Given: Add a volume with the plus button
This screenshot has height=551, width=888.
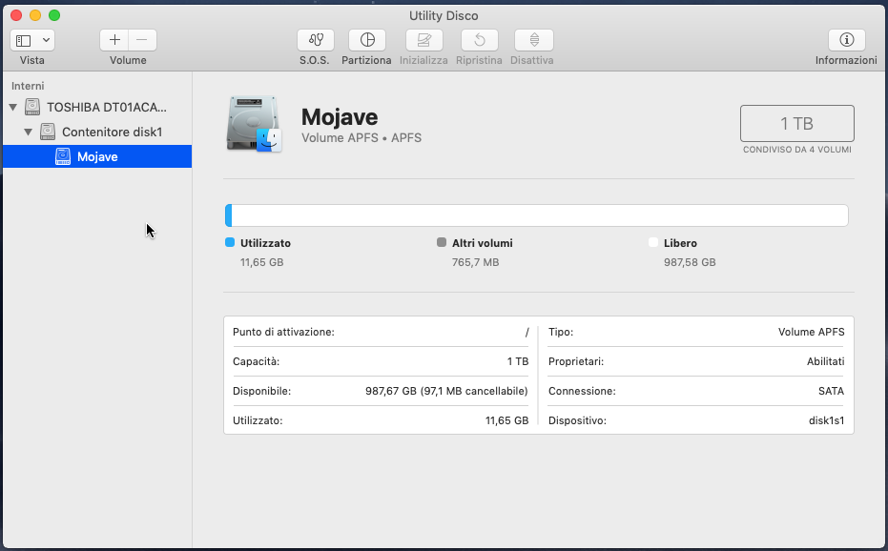Looking at the screenshot, I should (x=114, y=40).
